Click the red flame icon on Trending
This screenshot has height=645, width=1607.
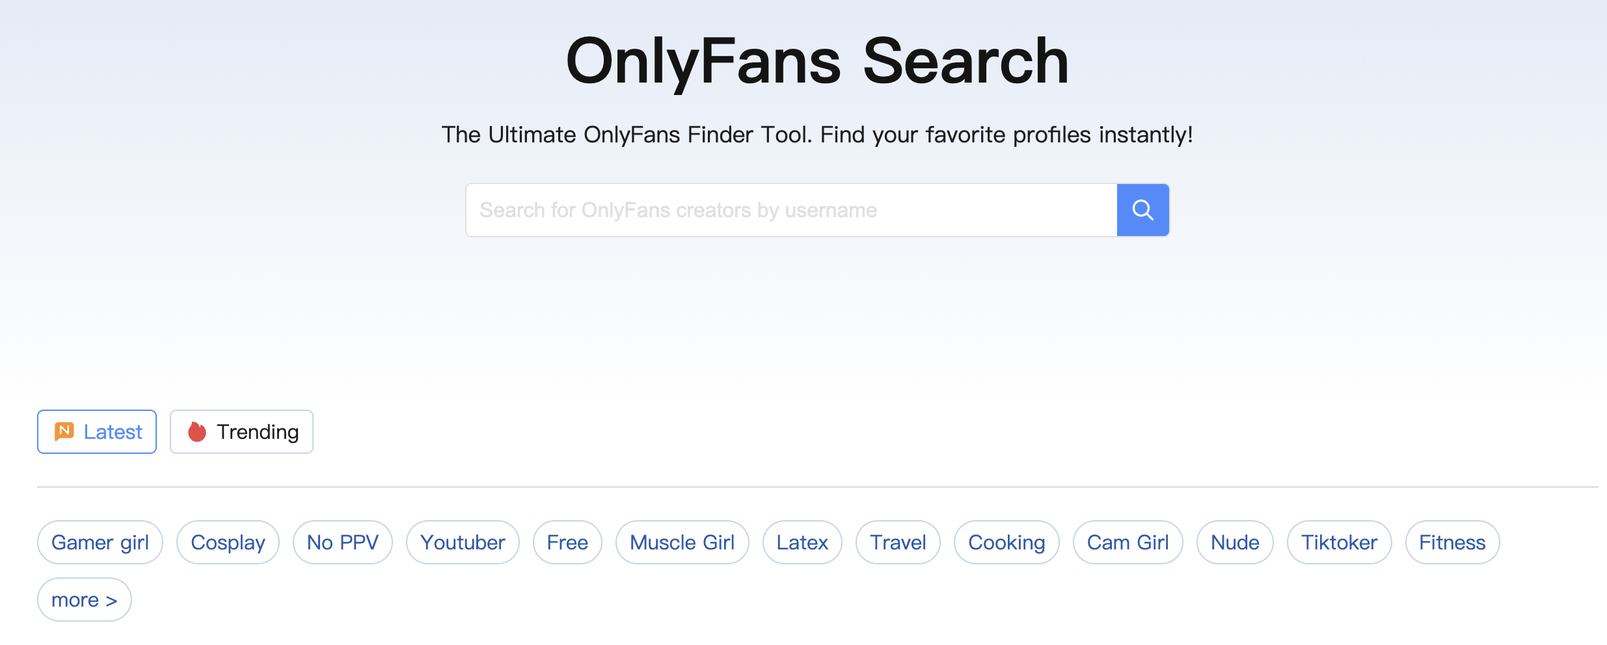tap(197, 431)
